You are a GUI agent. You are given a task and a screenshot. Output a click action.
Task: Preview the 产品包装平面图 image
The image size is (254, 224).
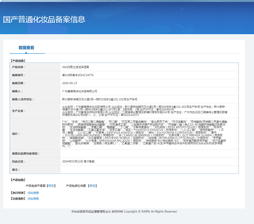(51, 186)
